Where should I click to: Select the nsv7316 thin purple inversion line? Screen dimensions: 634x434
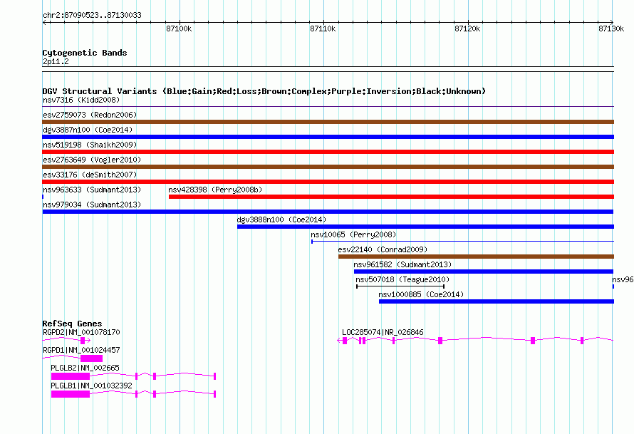coord(328,107)
